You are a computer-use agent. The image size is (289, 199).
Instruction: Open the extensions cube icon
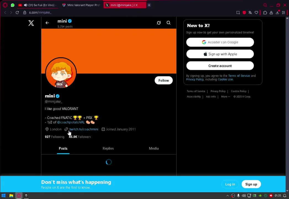265,12
